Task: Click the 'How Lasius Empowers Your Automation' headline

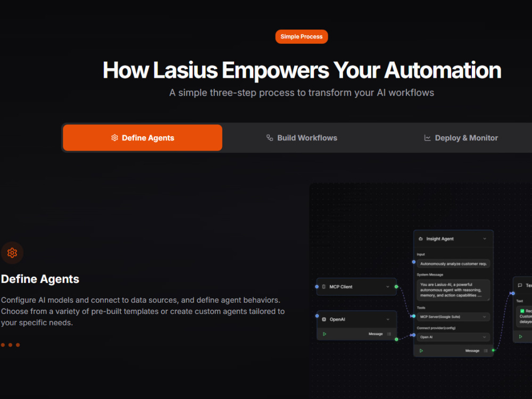Action: [302, 70]
